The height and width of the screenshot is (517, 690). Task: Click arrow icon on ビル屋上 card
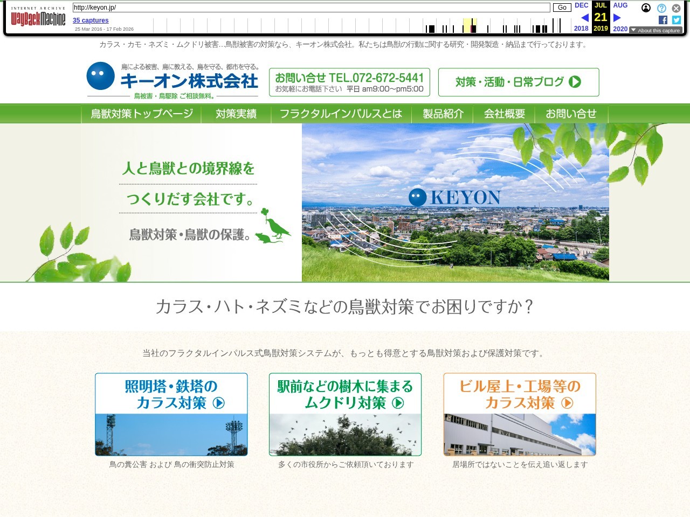pyautogui.click(x=567, y=403)
